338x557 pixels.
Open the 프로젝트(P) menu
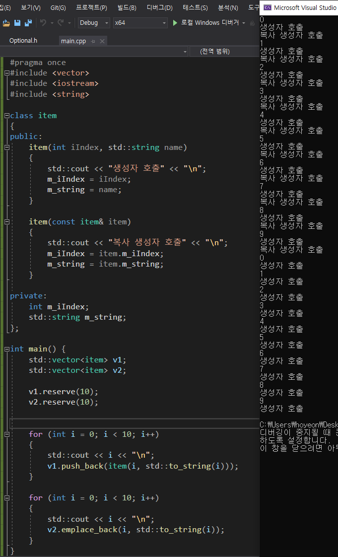coord(92,7)
